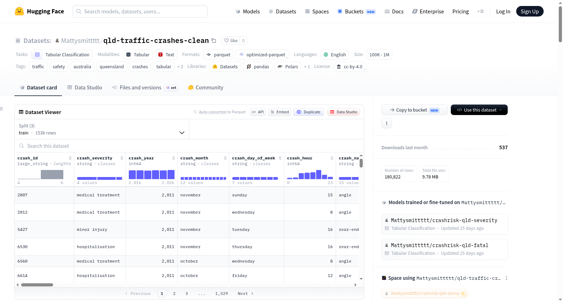Image resolution: width=563 pixels, height=303 pixels.
Task: Switch to the Dataset card tab
Action: click(x=38, y=88)
